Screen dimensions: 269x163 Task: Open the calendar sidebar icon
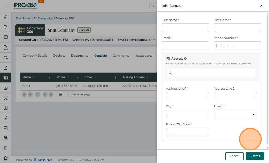click(5, 138)
